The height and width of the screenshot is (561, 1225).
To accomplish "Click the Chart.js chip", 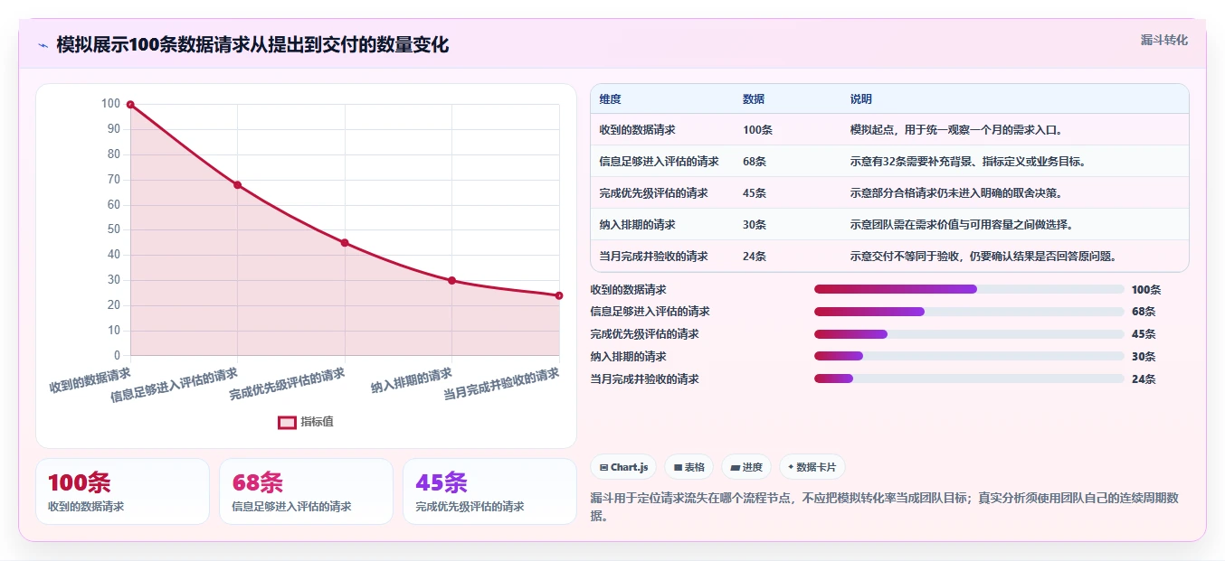I will coord(623,467).
